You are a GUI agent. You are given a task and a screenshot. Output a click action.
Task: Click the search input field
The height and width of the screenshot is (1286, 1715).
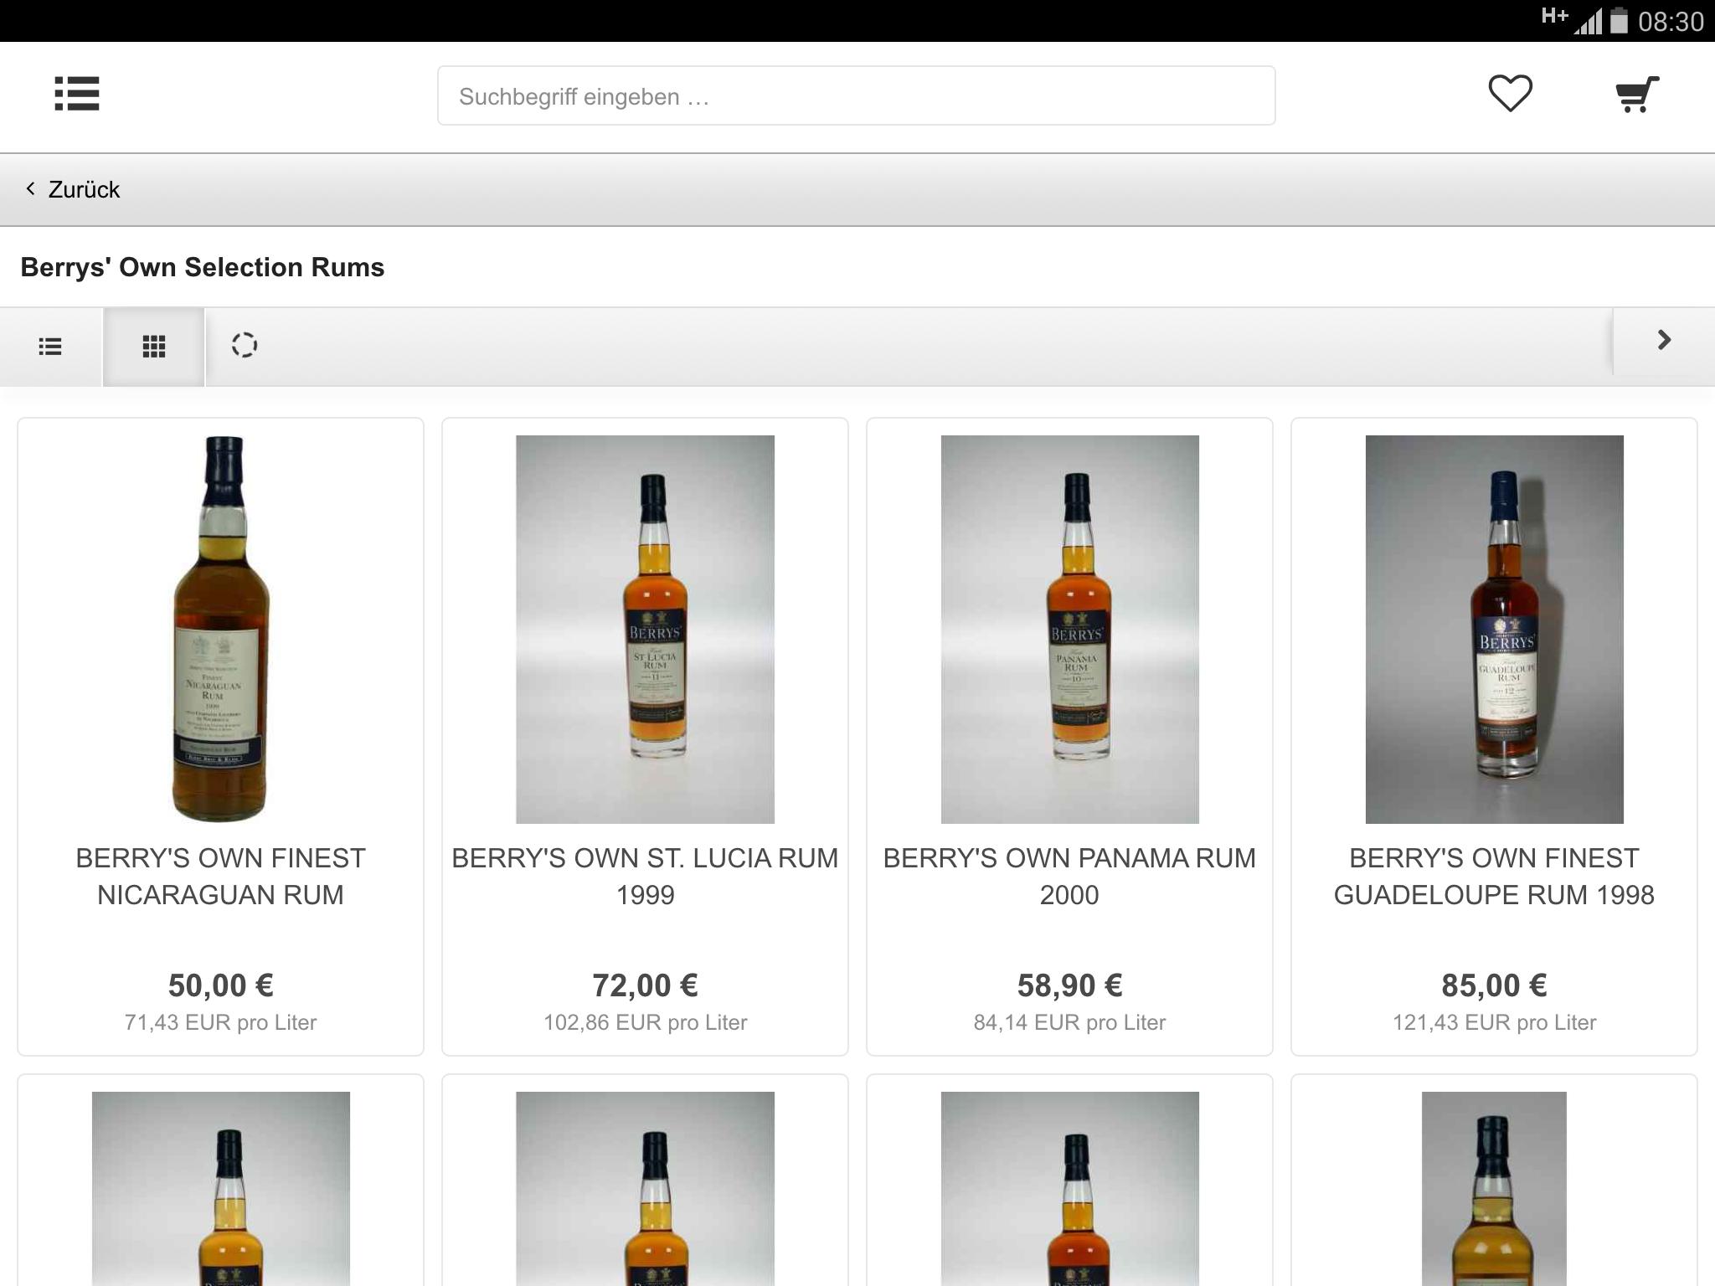point(857,95)
